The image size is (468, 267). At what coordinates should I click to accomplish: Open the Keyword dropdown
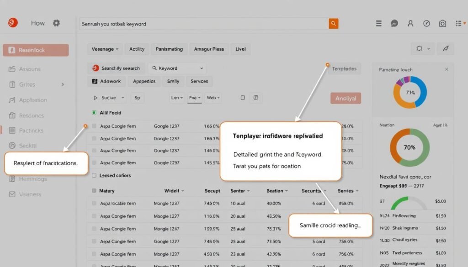177,68
